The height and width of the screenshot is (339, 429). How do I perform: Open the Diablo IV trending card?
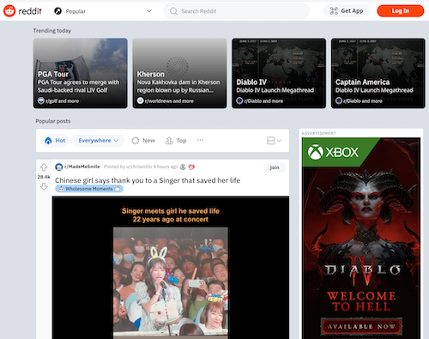tap(279, 73)
